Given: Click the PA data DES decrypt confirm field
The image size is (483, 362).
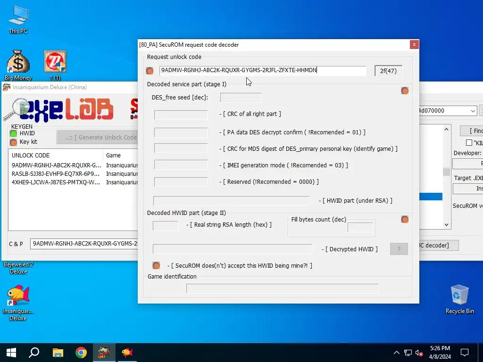Looking at the screenshot, I should pyautogui.click(x=181, y=132).
